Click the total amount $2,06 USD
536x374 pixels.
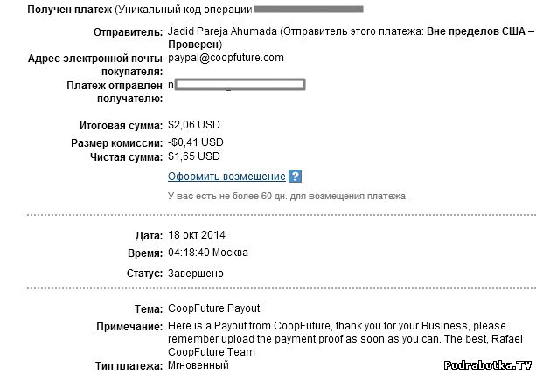click(194, 127)
